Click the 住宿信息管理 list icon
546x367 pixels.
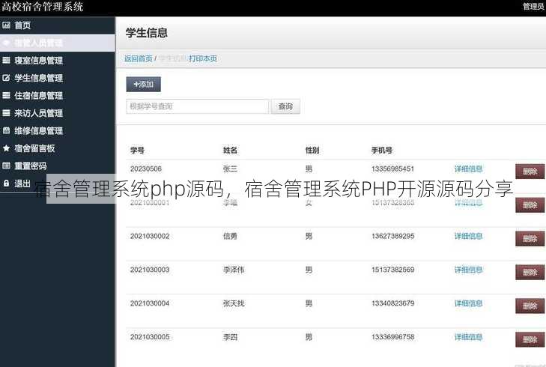(x=6, y=95)
